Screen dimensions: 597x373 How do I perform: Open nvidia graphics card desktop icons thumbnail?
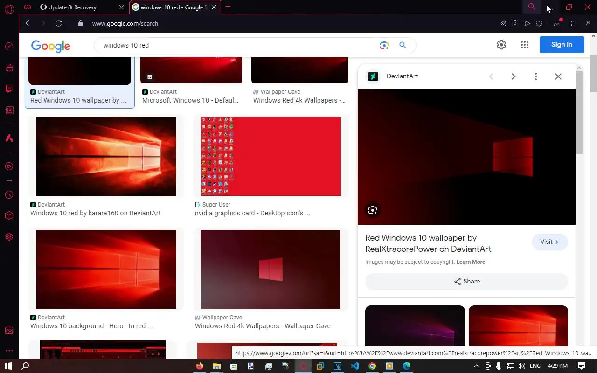(x=271, y=156)
